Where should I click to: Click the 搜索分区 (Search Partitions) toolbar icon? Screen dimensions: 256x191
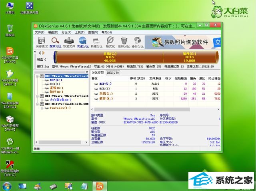tap(56, 42)
